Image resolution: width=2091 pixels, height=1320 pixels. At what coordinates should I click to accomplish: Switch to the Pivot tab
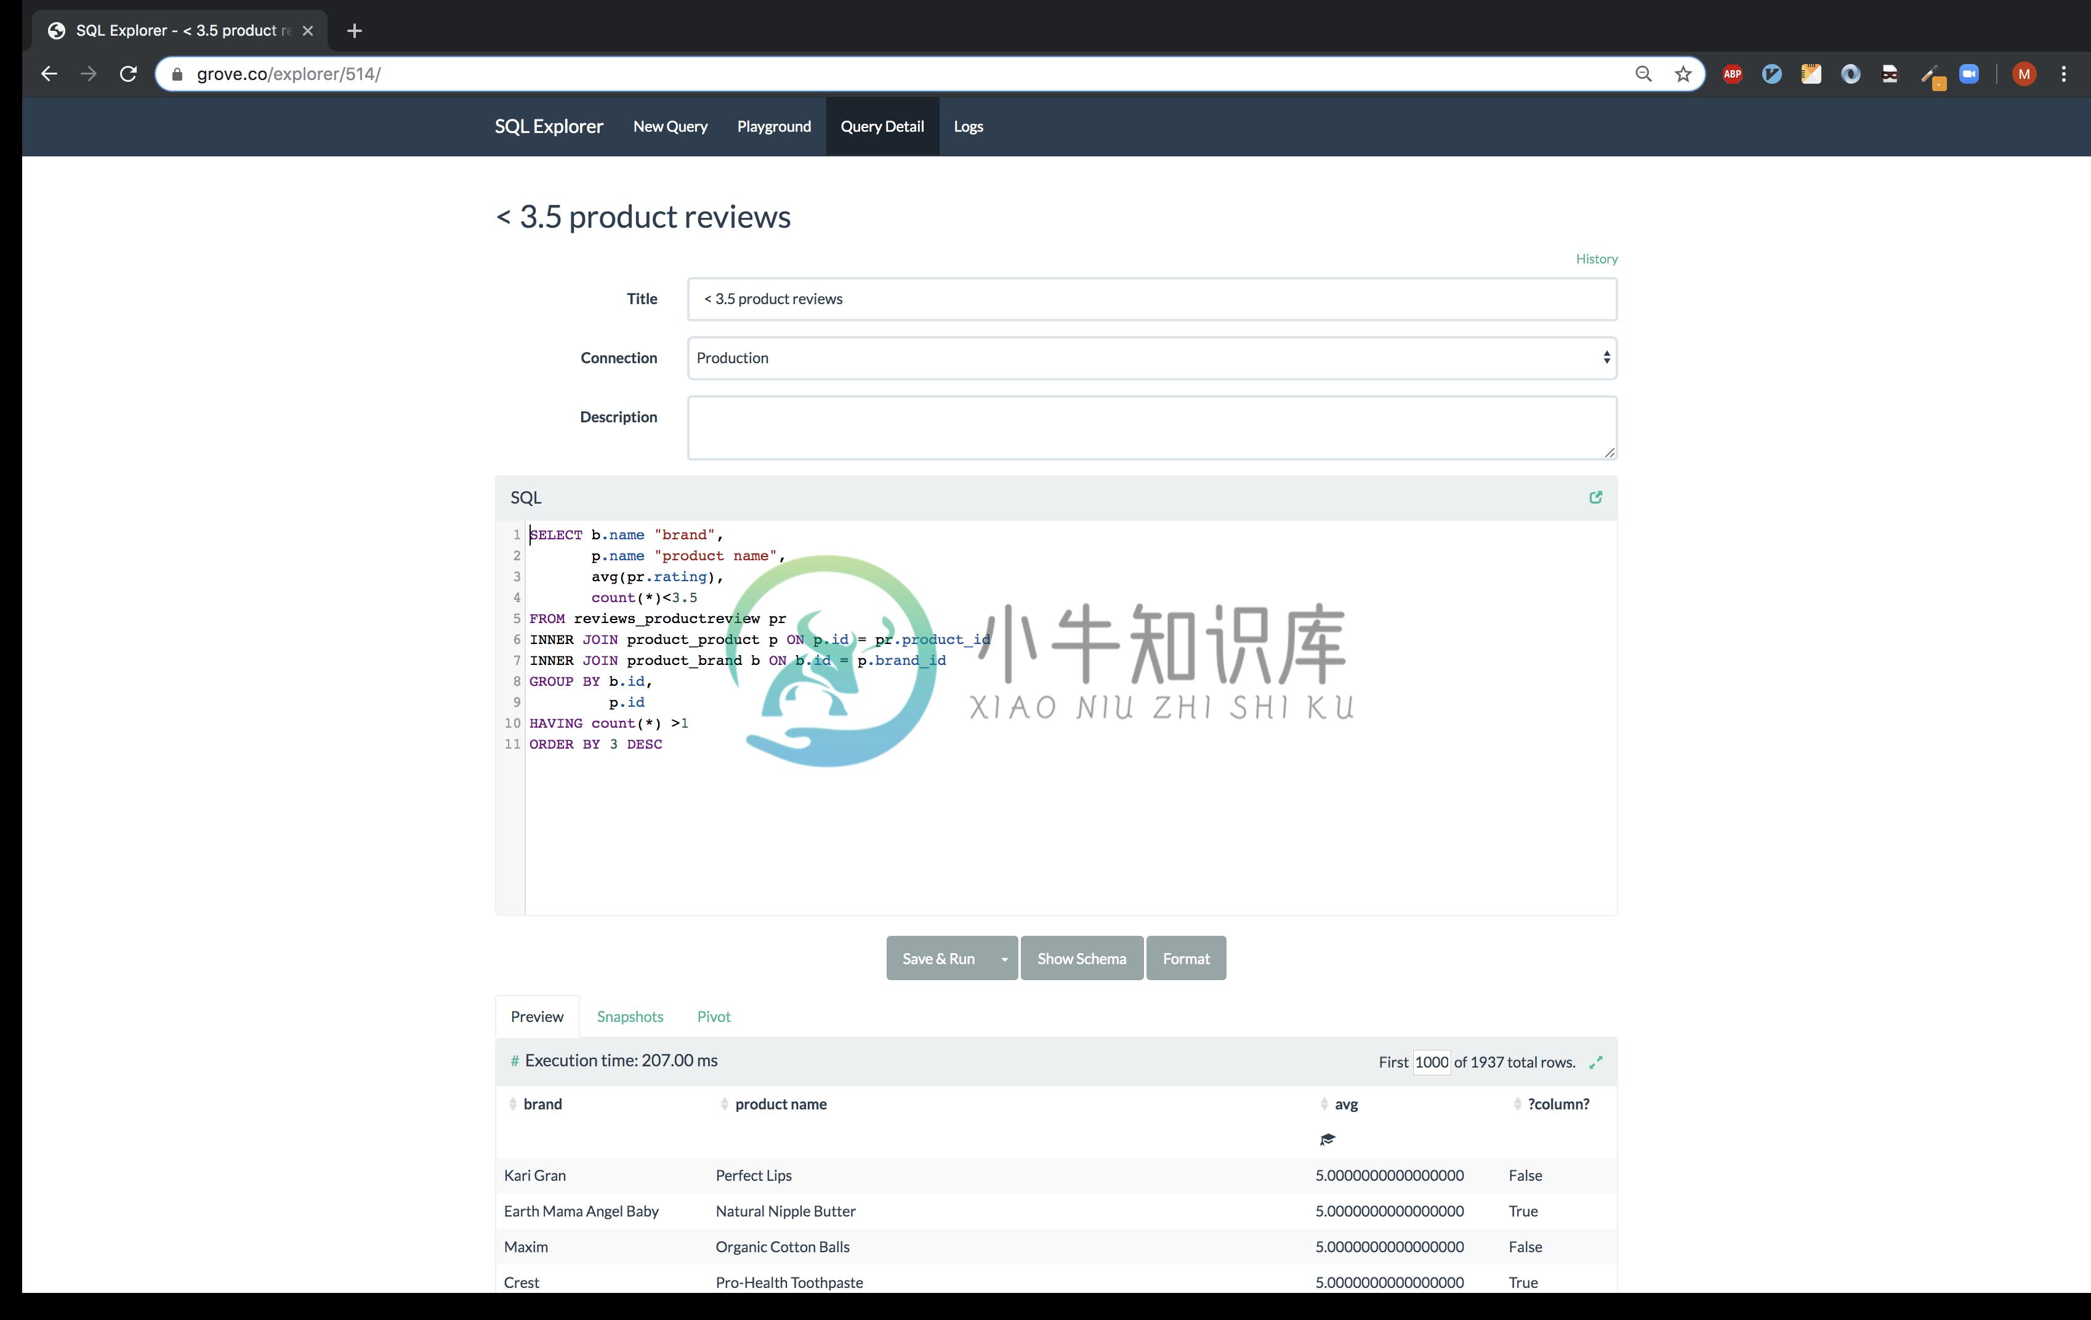tap(714, 1016)
